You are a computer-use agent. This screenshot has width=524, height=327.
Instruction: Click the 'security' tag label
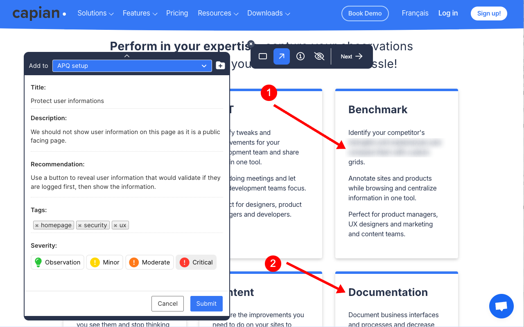(95, 225)
